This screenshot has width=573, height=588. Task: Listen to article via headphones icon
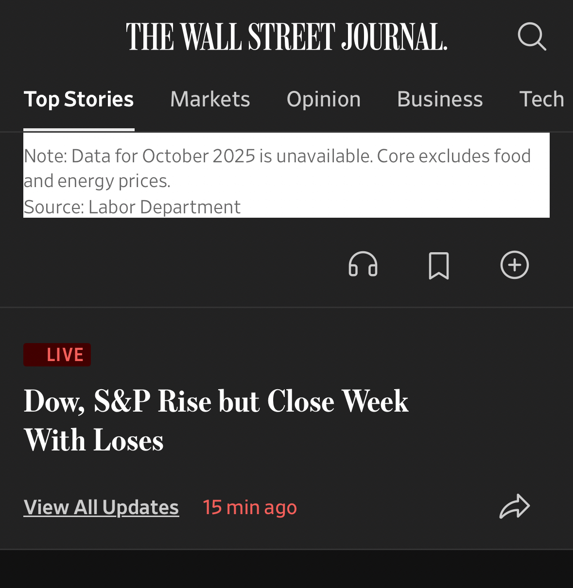pos(363,265)
